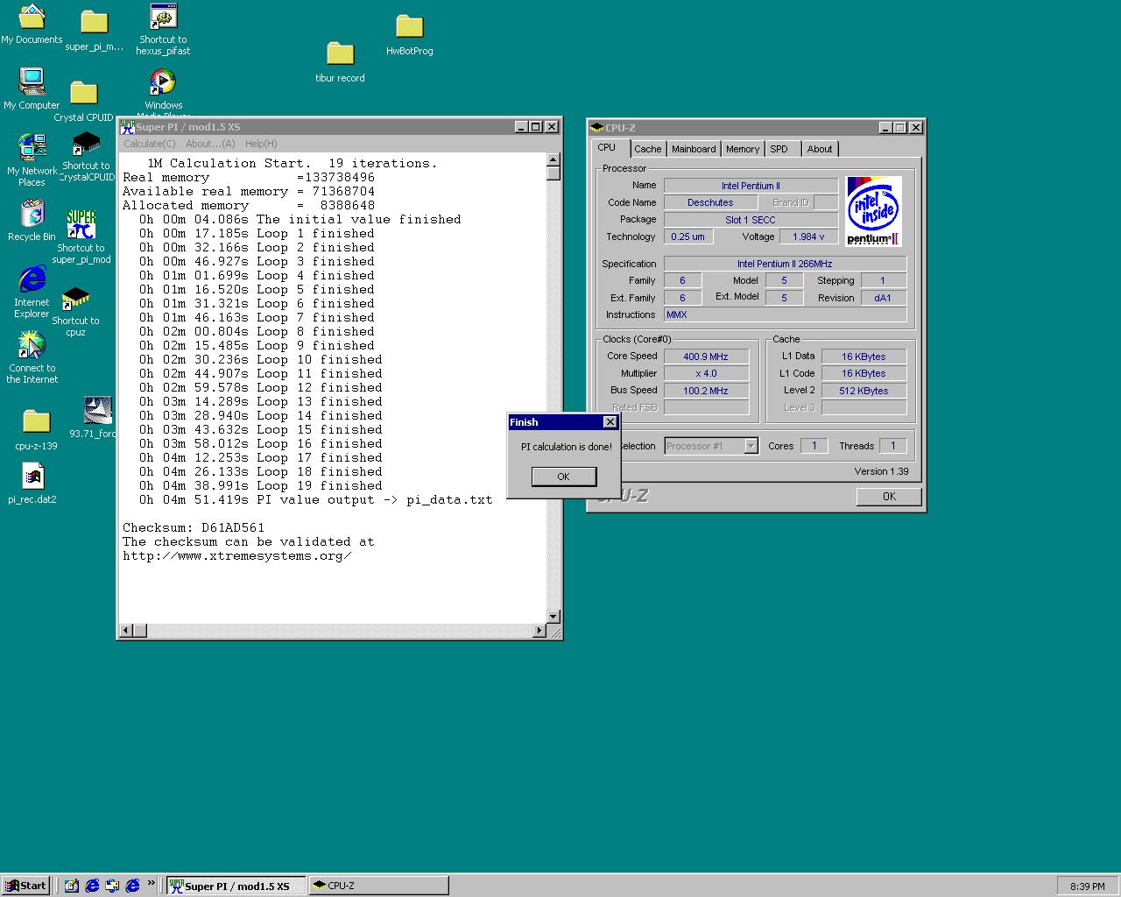The height and width of the screenshot is (897, 1121).
Task: Click the Start button
Action: [25, 886]
